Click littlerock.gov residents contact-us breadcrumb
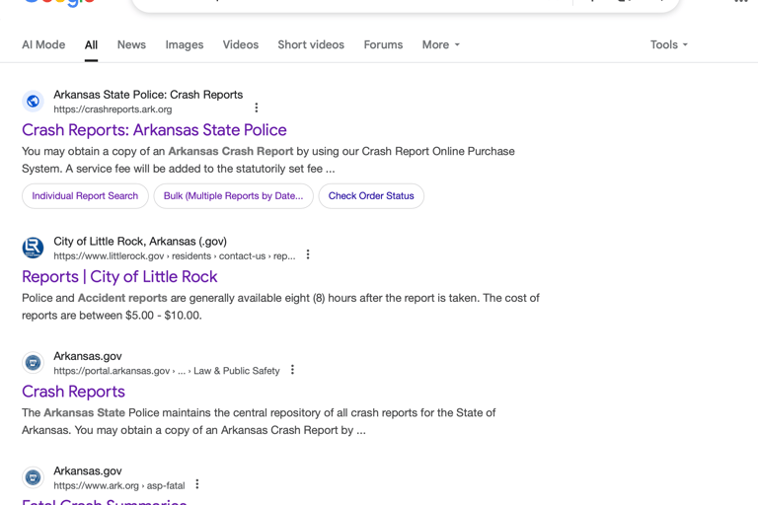 click(175, 256)
